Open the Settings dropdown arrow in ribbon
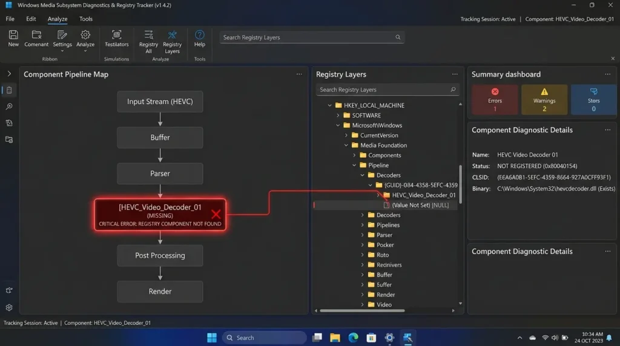Screen dimensions: 620x346 pos(62,51)
